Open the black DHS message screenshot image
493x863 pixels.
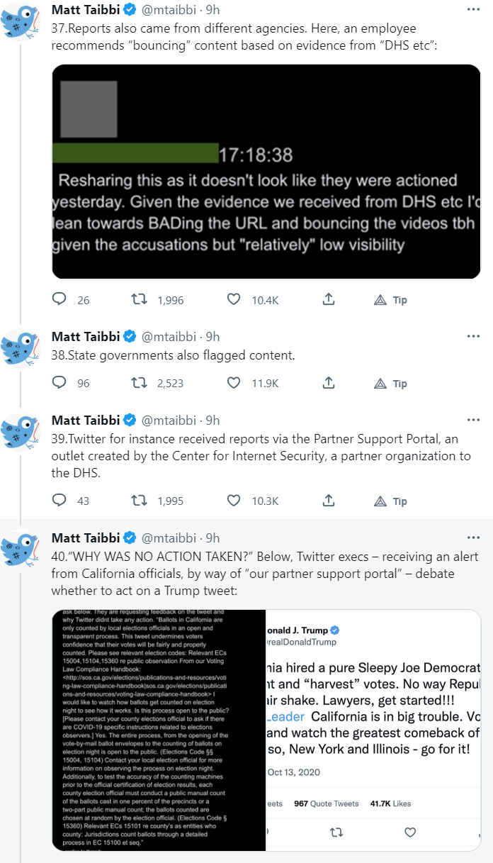pos(266,172)
